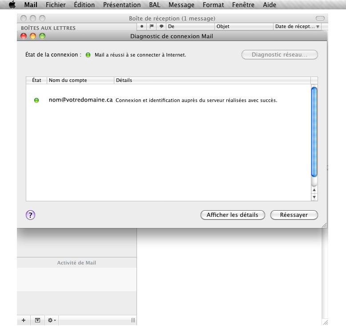Click the scroll down arrow in account list
Screen dimensions: 346x326
coord(314,197)
